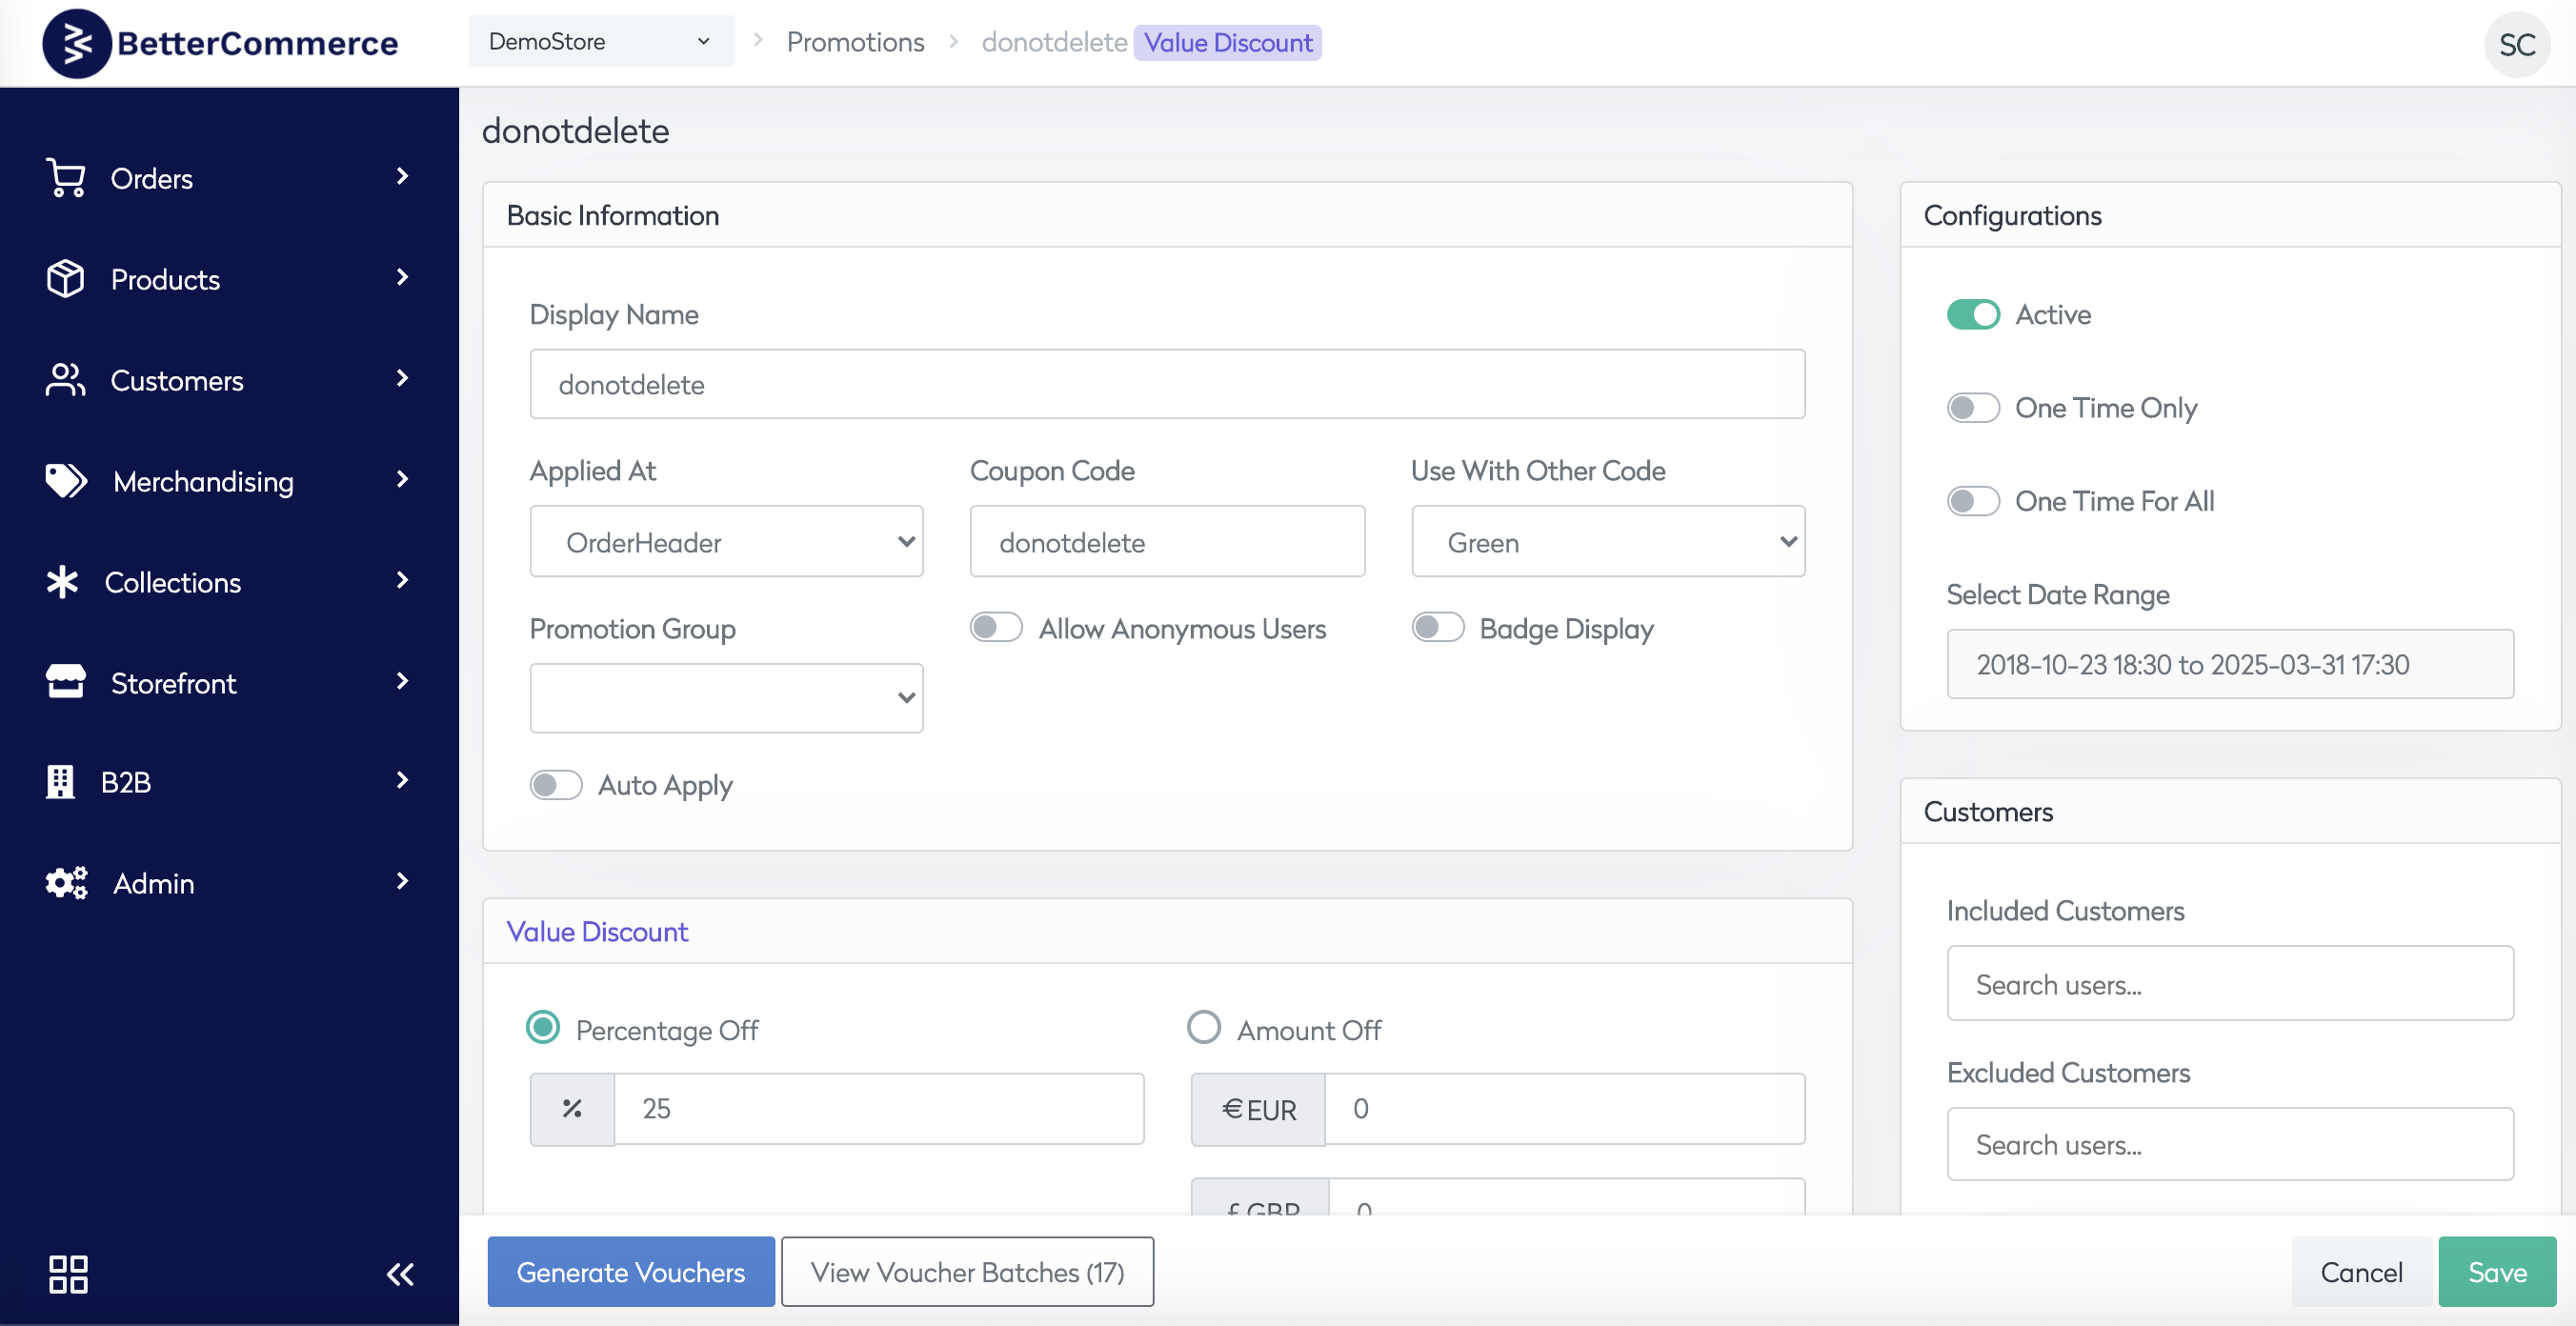
Task: Open the Customers sidebar menu
Action: point(229,380)
